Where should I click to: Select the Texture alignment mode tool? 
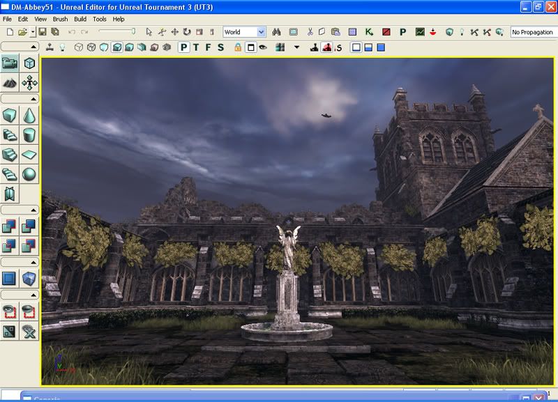click(x=29, y=83)
